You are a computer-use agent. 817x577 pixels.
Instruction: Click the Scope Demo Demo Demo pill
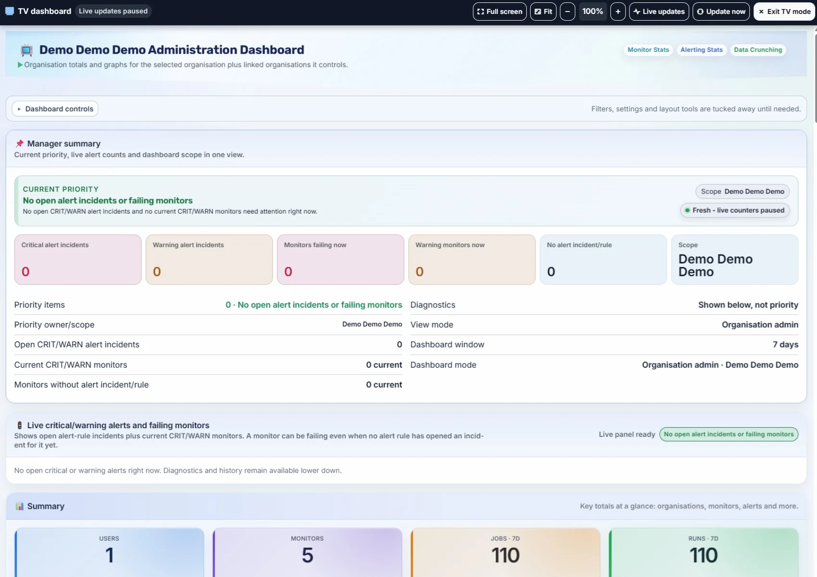[x=743, y=192]
